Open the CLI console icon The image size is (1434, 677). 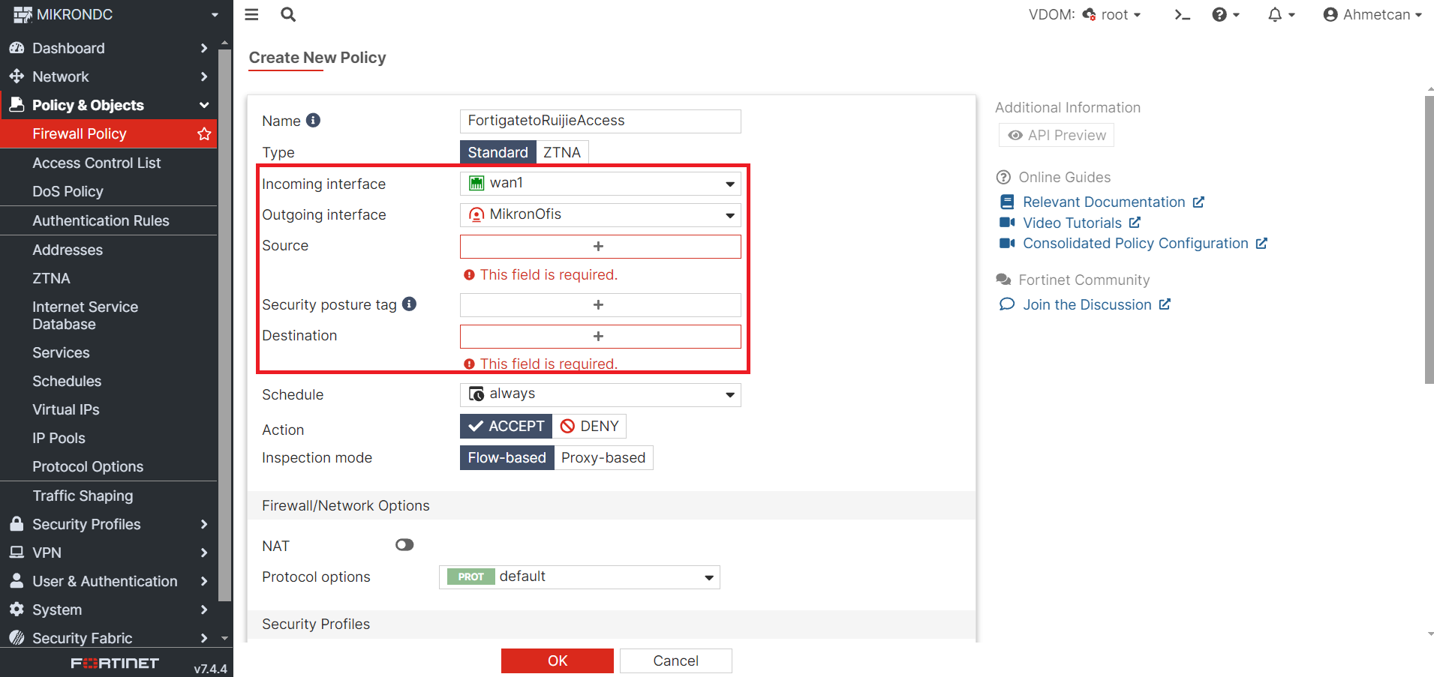[x=1183, y=15]
